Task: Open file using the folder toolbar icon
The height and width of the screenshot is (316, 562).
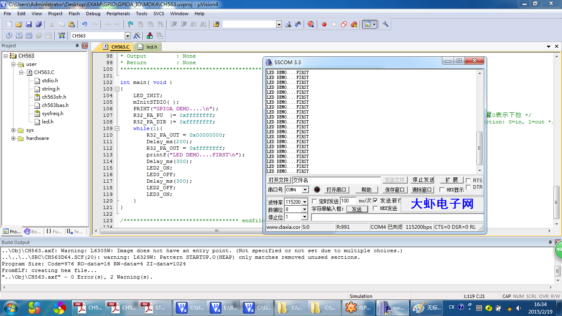Action: click(19, 24)
